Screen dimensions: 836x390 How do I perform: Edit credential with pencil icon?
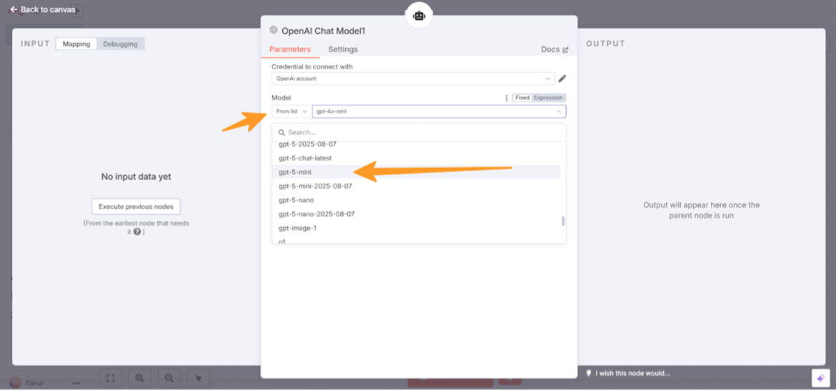(x=562, y=79)
